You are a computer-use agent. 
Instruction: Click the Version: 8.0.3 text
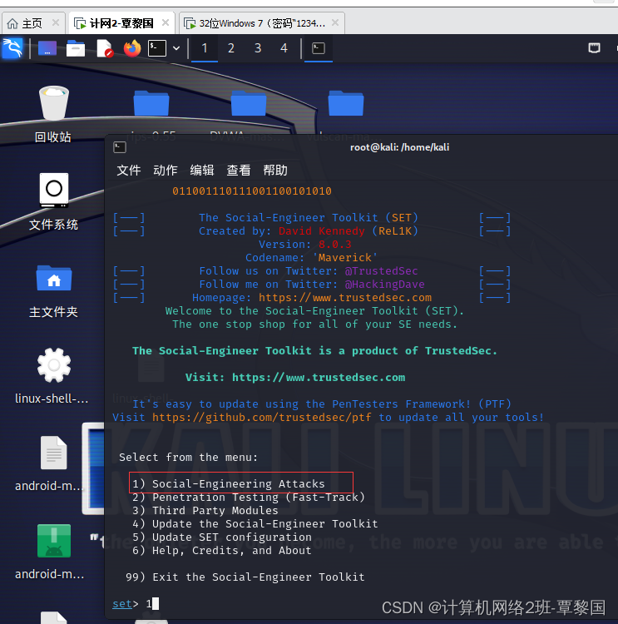pyautogui.click(x=304, y=245)
